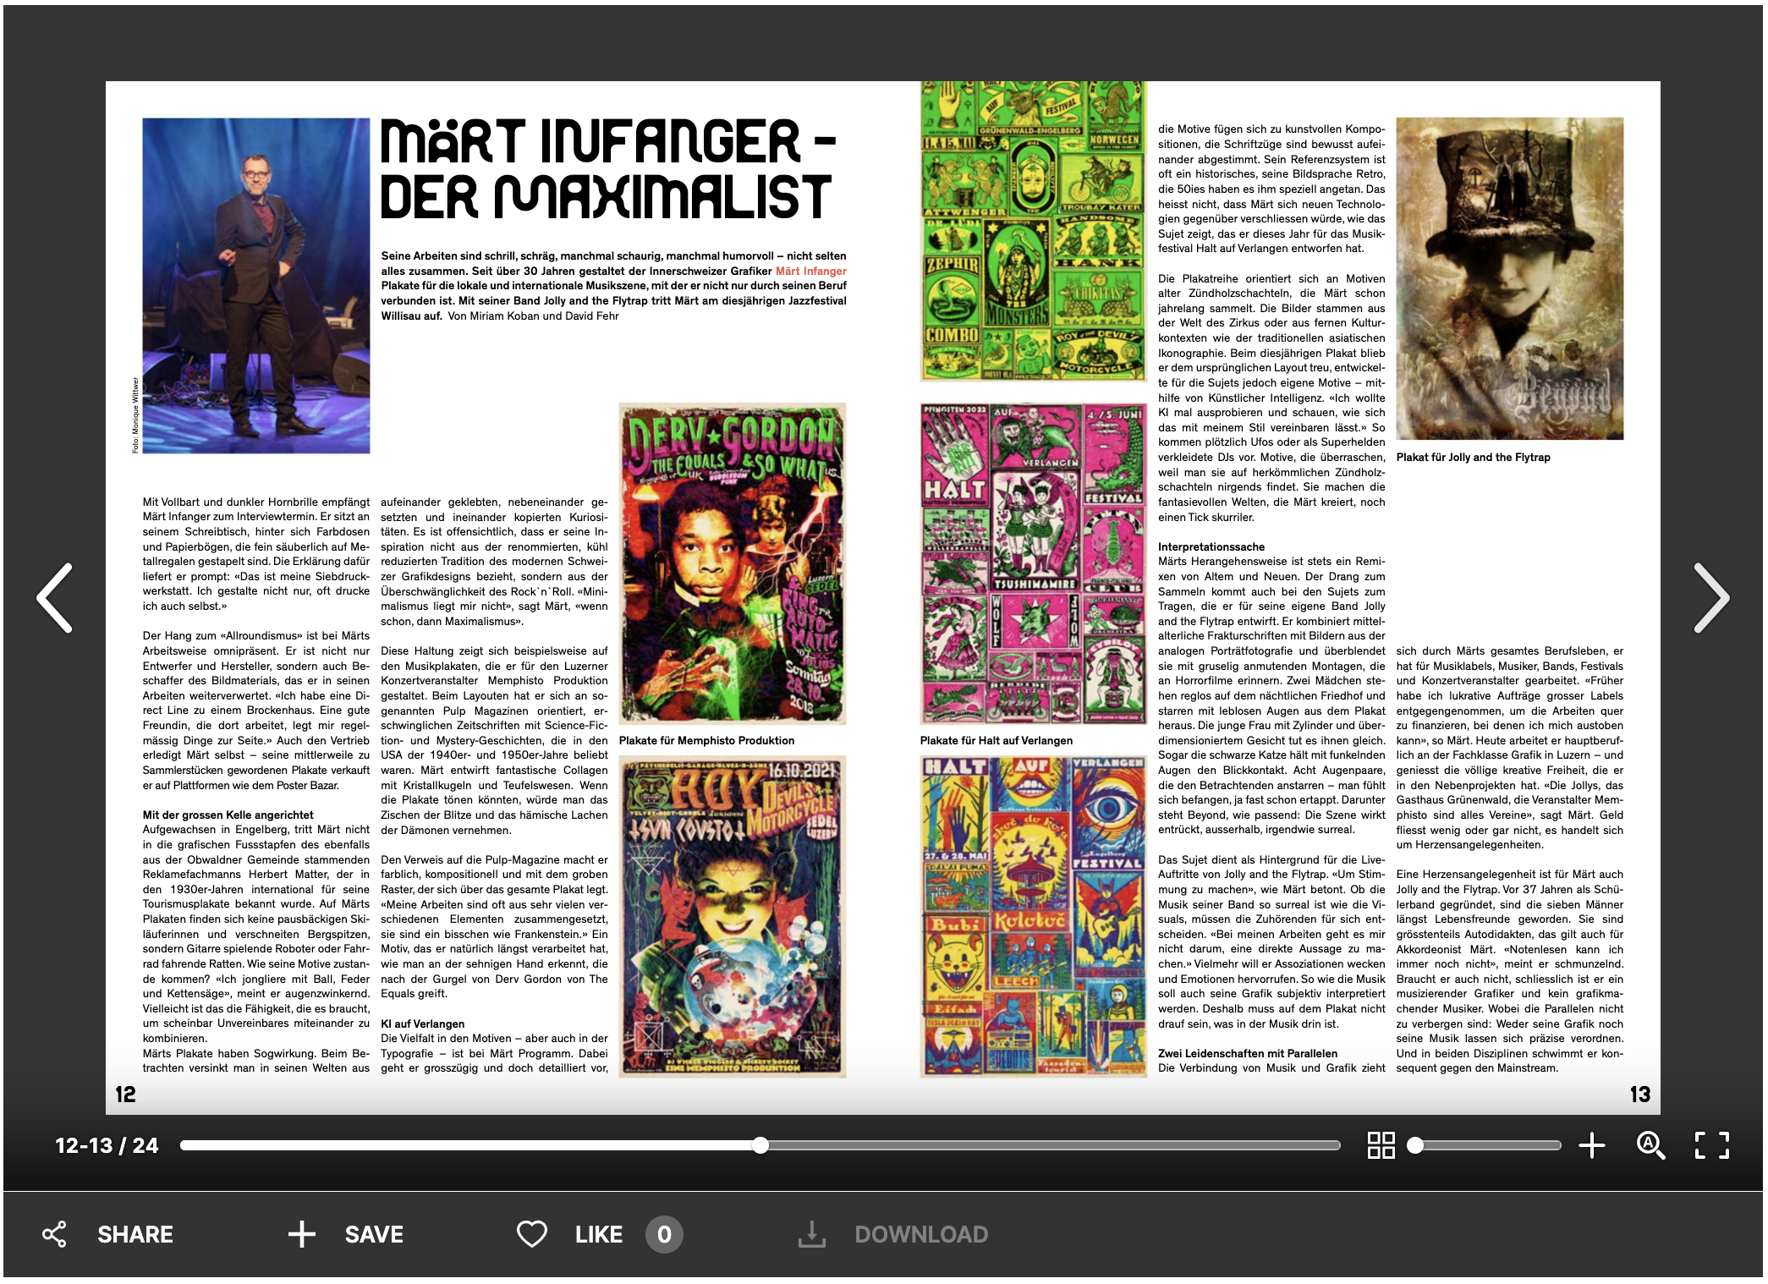Image resolution: width=1768 pixels, height=1284 pixels.
Task: Click the zoom level slider handle
Action: click(x=1415, y=1145)
